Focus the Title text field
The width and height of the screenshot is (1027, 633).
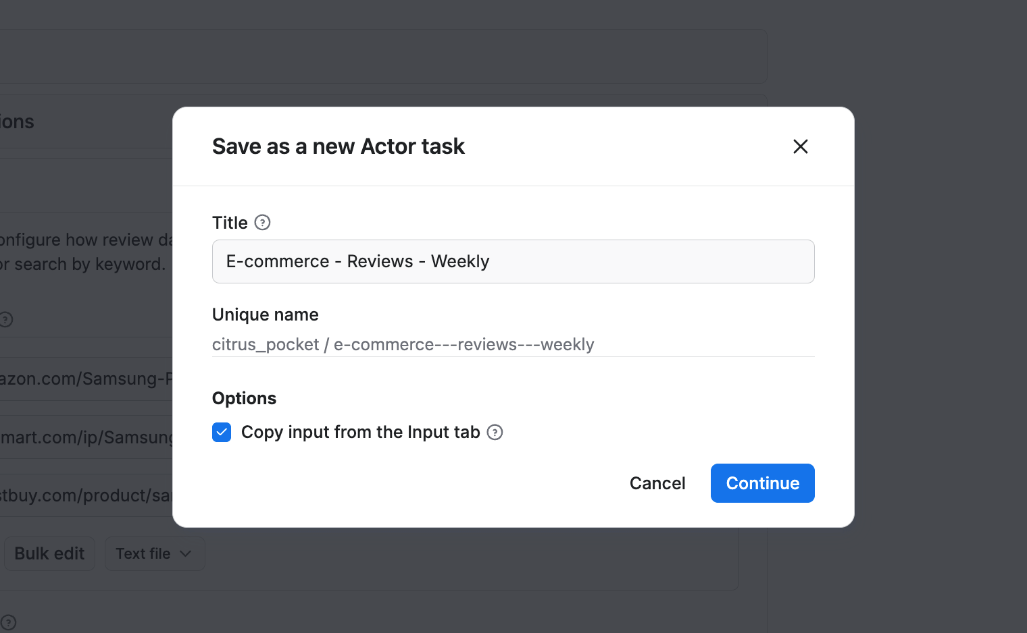513,262
